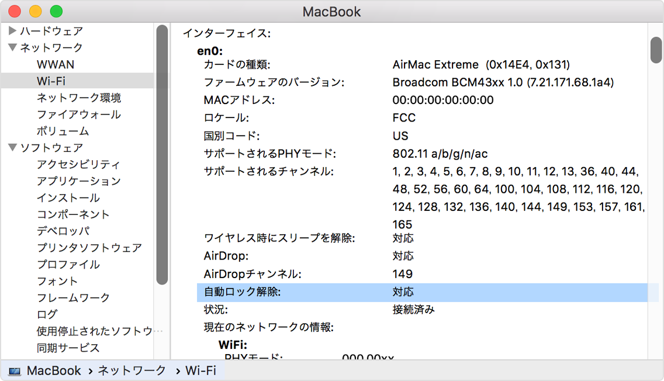Open ファイアウォール in the sidebar

click(79, 115)
